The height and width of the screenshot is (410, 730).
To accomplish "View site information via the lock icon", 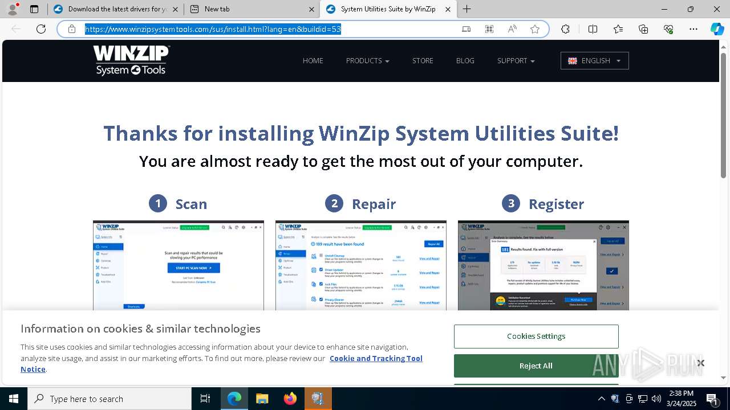I will 72,29.
